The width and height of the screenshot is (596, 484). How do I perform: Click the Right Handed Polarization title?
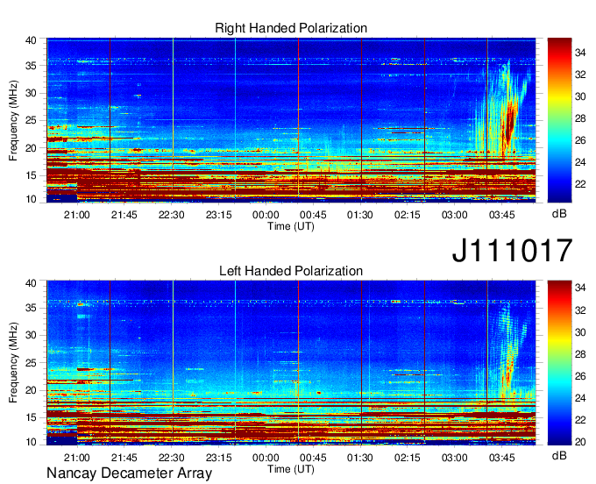click(291, 28)
